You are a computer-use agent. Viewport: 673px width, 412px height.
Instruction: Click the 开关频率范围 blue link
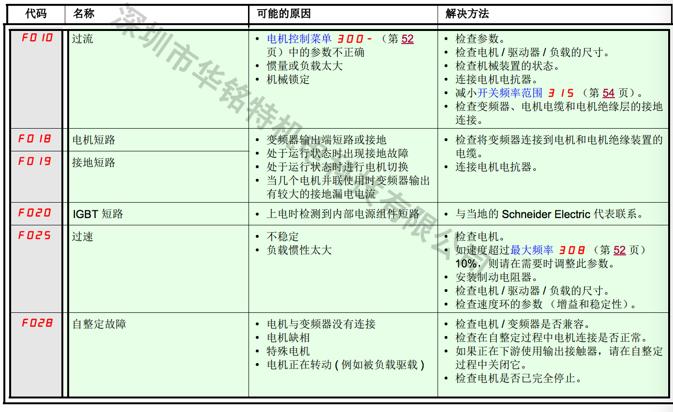pyautogui.click(x=510, y=93)
